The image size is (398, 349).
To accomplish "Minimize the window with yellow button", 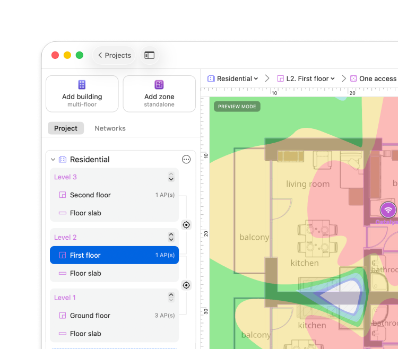I will 67,55.
